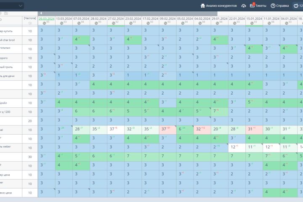Open the Тикеты menu item
This screenshot has height=202, width=303.
260,6
